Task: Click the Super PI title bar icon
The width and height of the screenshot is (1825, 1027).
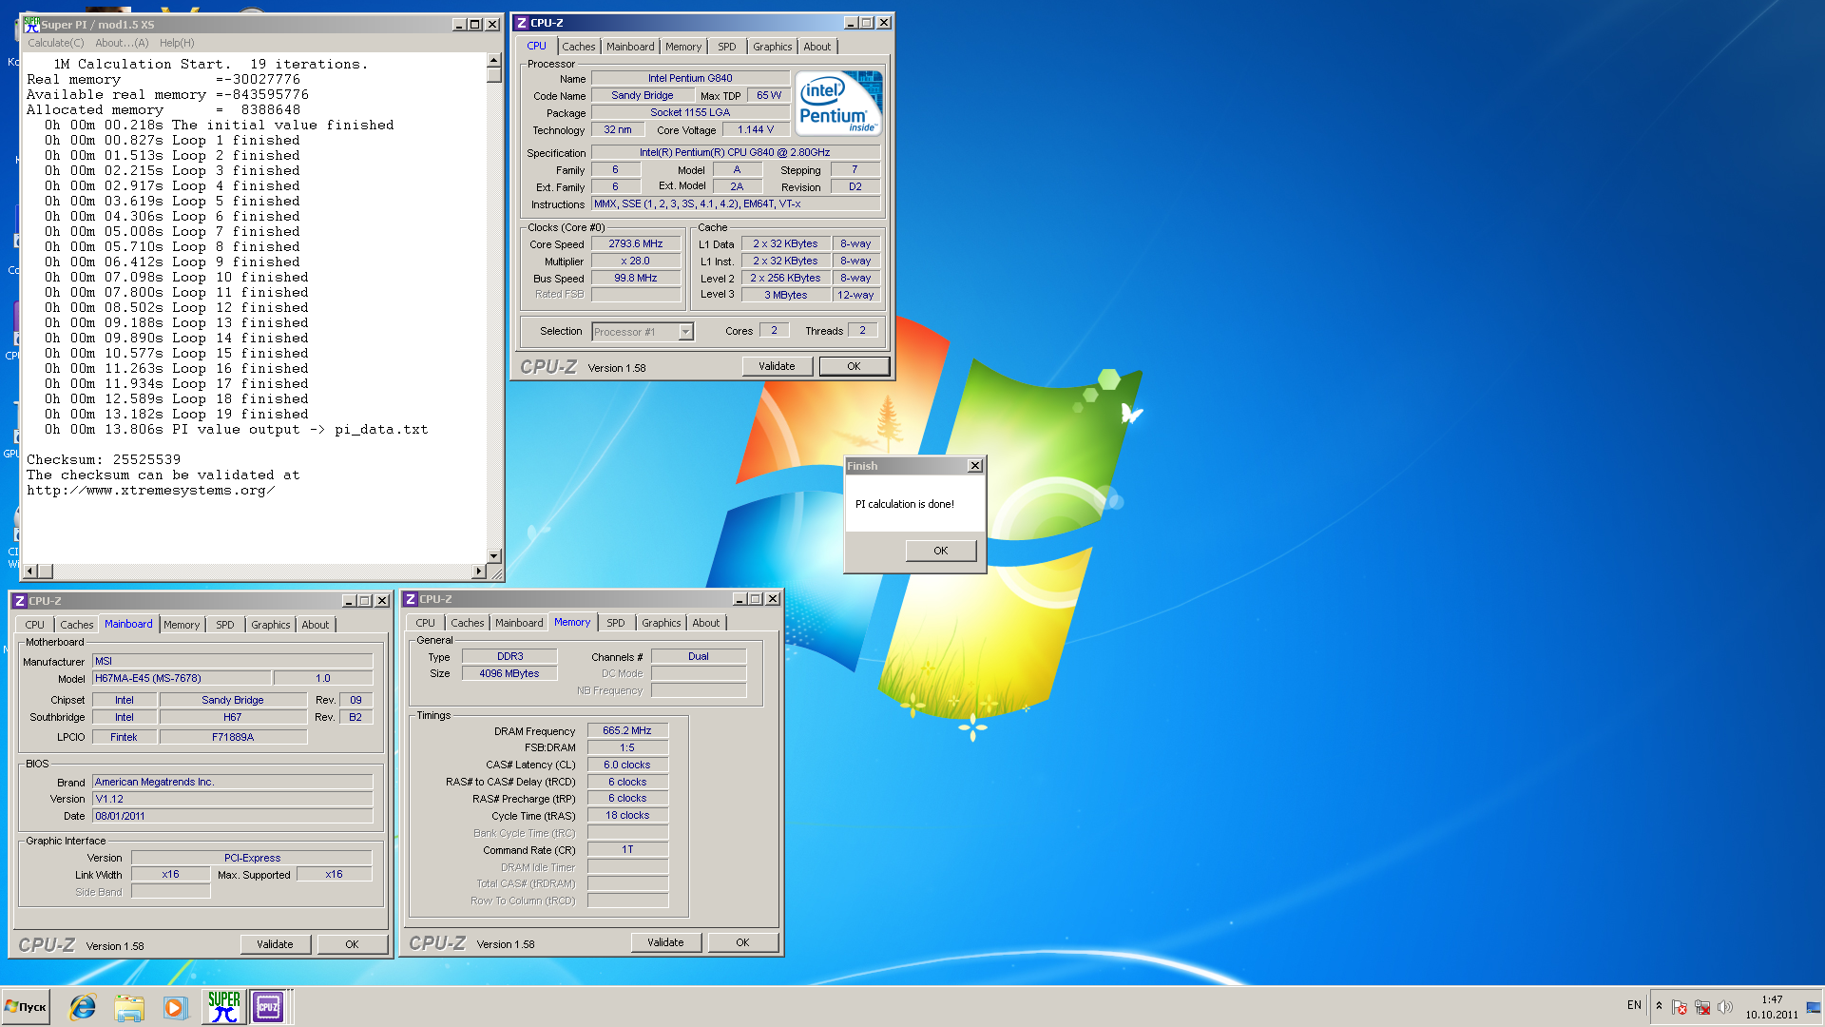Action: click(31, 25)
